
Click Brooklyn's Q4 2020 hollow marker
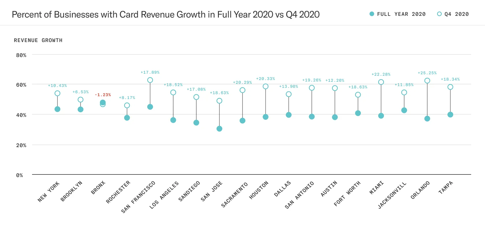pyautogui.click(x=81, y=100)
